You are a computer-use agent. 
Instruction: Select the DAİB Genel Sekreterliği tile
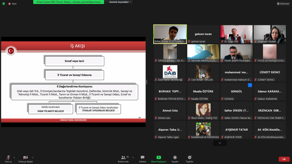click(x=170, y=73)
